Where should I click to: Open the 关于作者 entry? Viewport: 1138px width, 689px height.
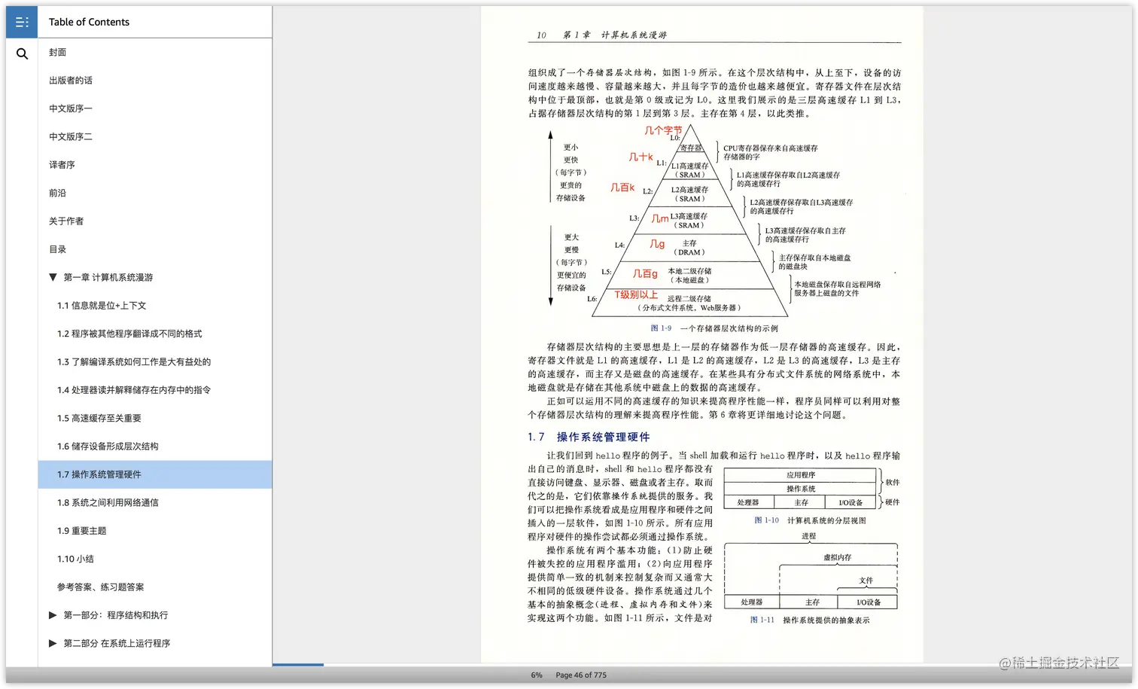click(66, 221)
